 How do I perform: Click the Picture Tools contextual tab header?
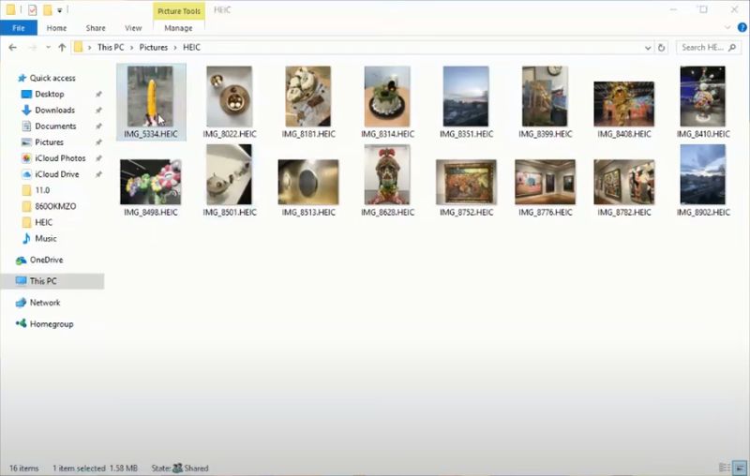(x=179, y=11)
